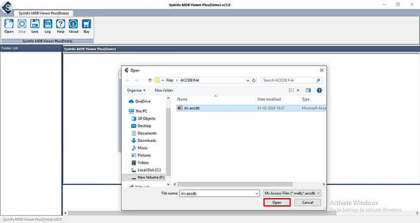Expand the address bar path dropdown
The image size is (420, 223).
(x=247, y=81)
